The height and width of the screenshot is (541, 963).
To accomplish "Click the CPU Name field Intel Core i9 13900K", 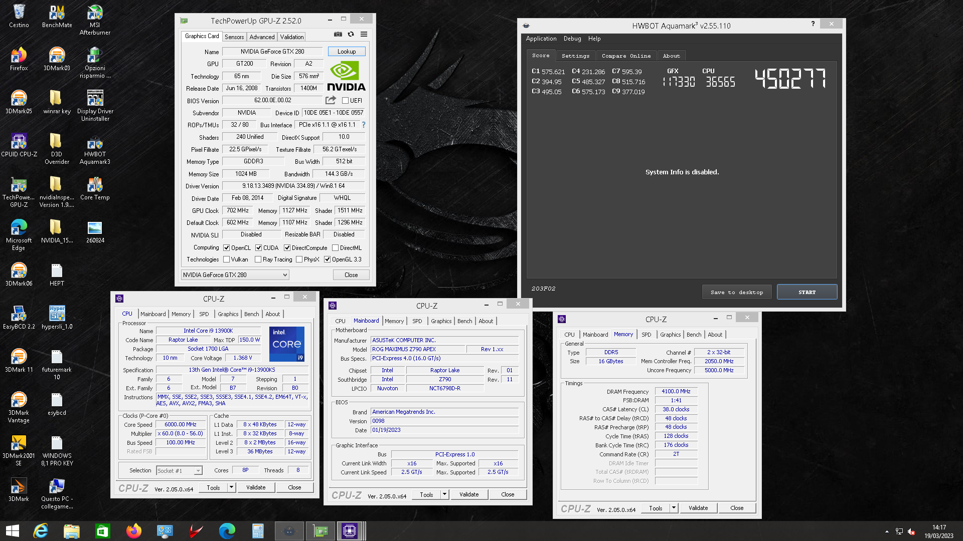I will point(208,331).
